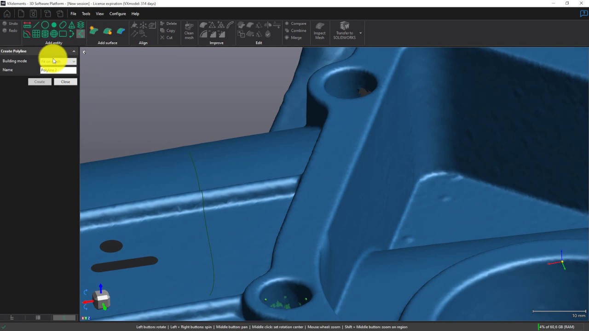Select the hollow circle entity tool
The width and height of the screenshot is (589, 331).
45,25
